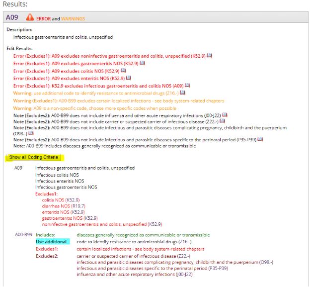Click 'Infectious colitis NOS' entry
The width and height of the screenshot is (312, 289).
[57, 175]
